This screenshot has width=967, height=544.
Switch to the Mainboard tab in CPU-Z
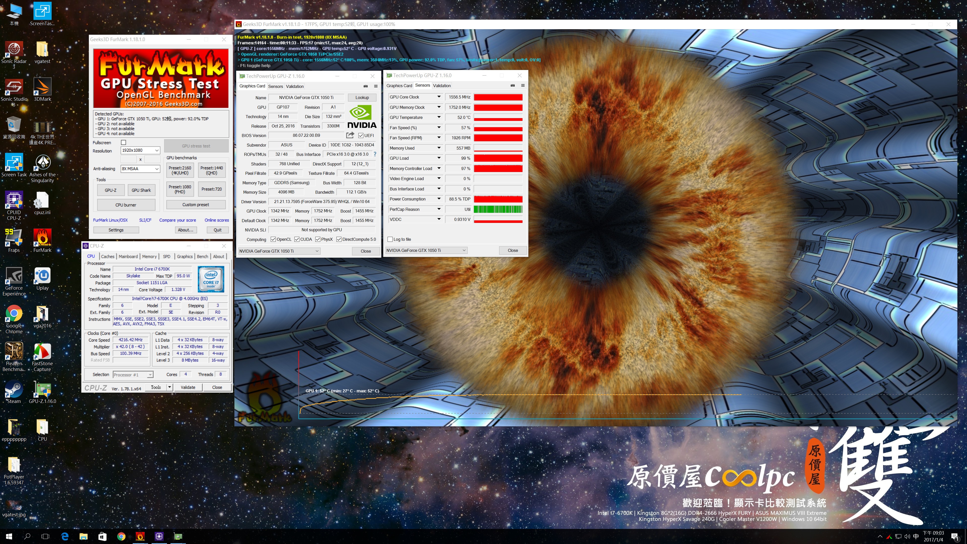pyautogui.click(x=128, y=256)
